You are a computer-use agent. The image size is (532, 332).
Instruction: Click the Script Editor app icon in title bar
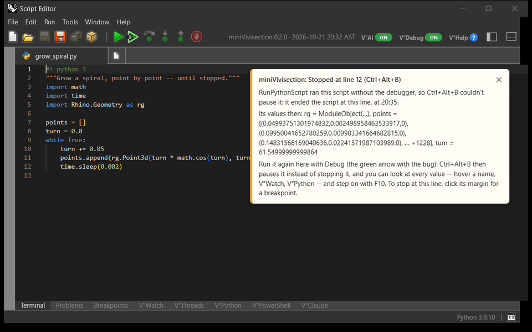[12, 8]
